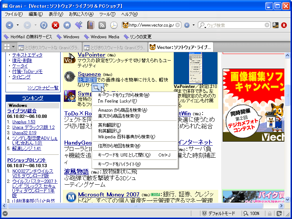
Task: Open the tab list grid icon
Action: pyautogui.click(x=7, y=47)
